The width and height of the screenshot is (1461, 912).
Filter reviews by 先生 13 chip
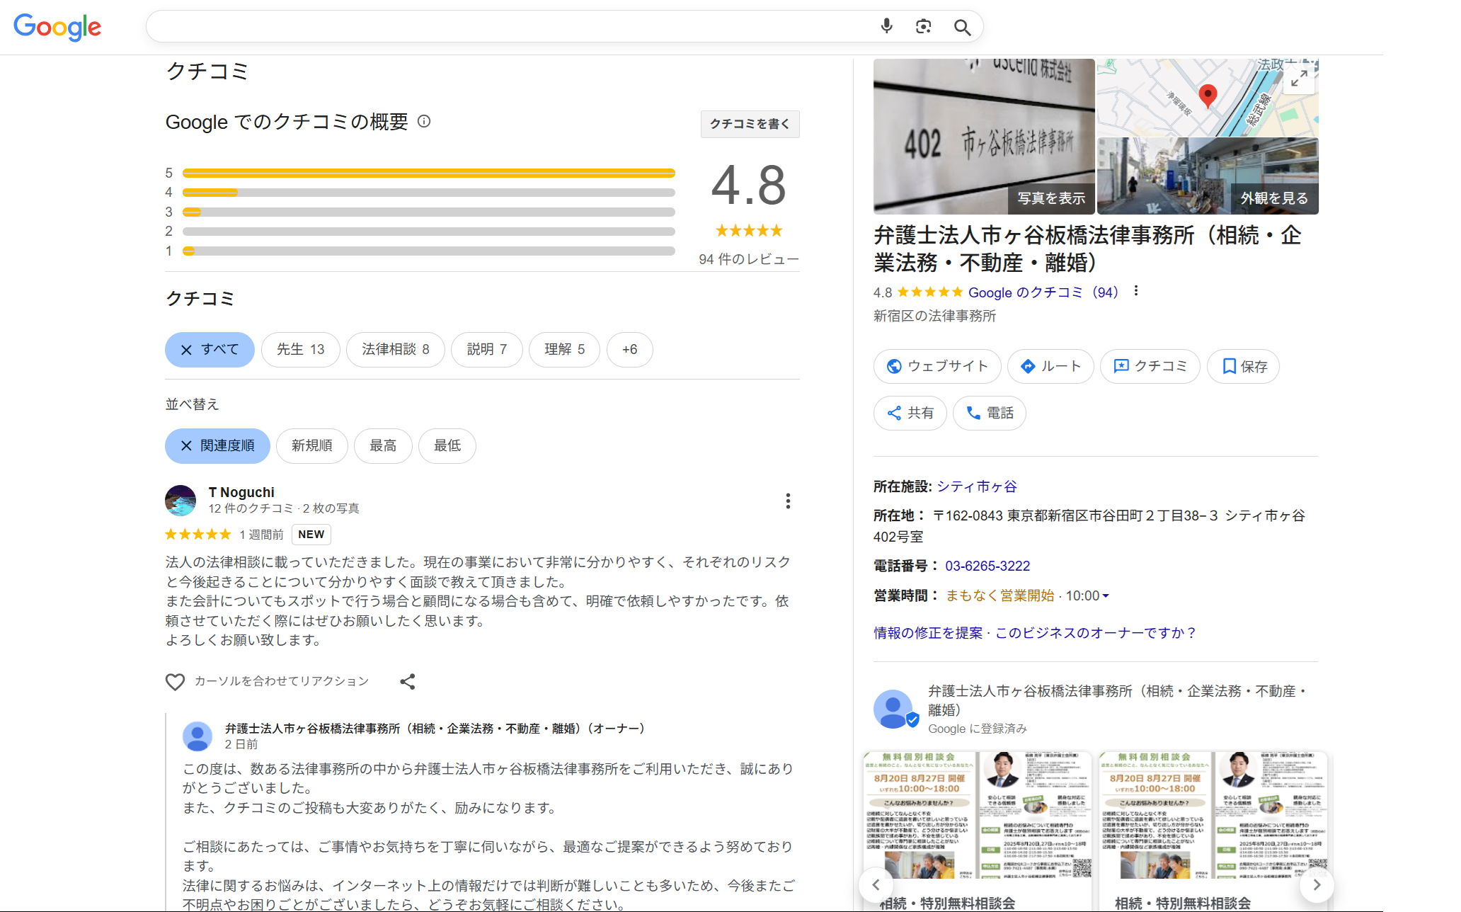pyautogui.click(x=301, y=350)
